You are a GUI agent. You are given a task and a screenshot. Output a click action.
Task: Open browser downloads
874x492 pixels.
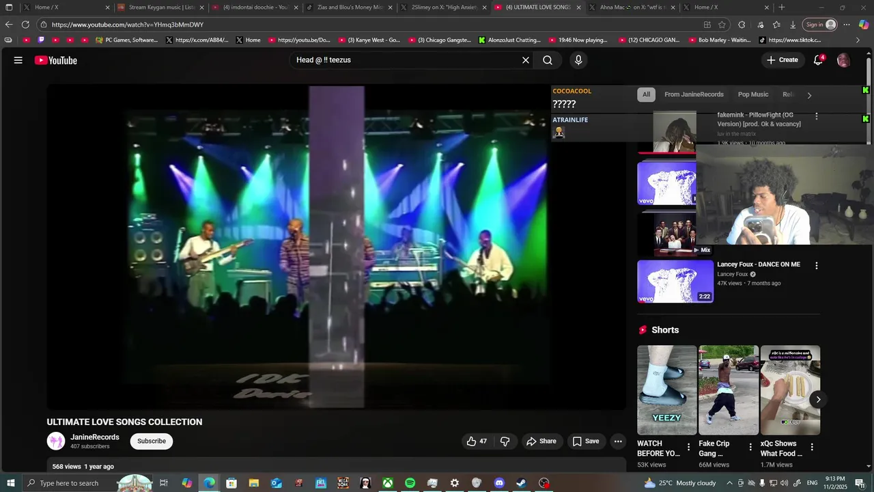click(793, 25)
